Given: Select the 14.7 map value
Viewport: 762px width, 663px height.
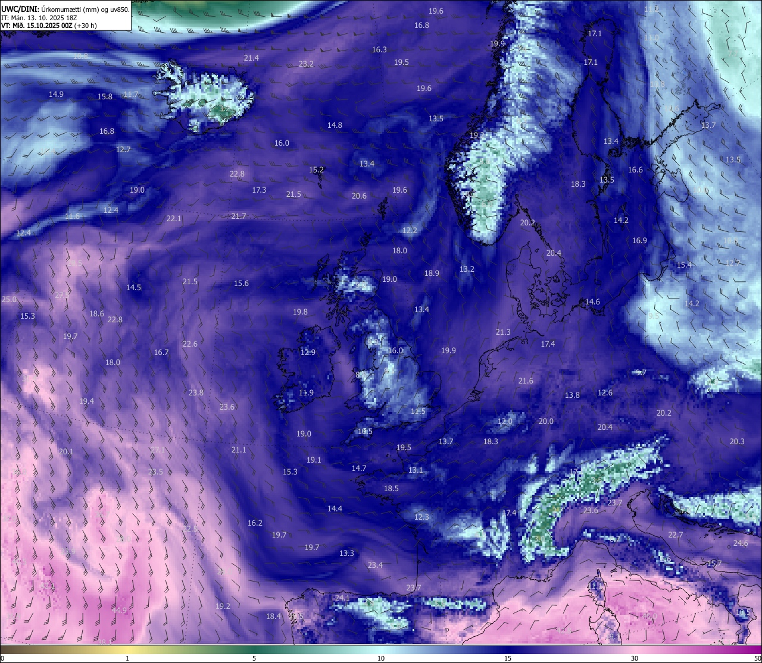Looking at the screenshot, I should click(359, 468).
